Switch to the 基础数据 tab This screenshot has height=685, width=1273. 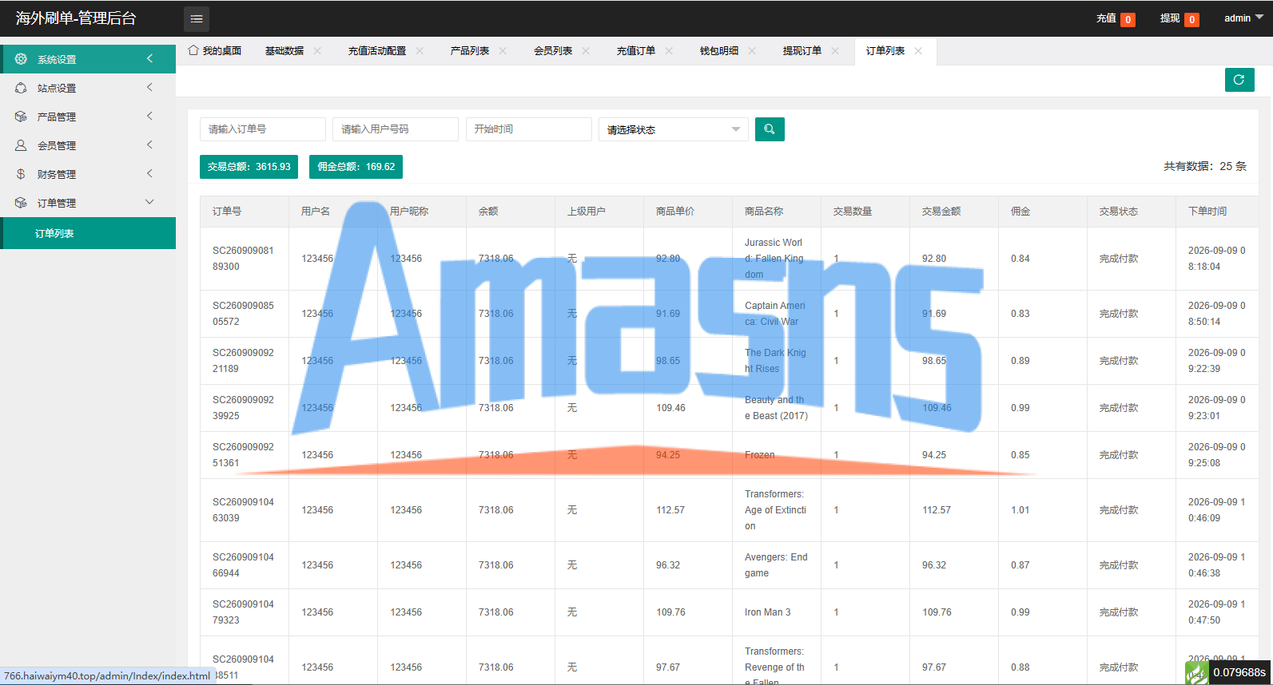click(284, 50)
